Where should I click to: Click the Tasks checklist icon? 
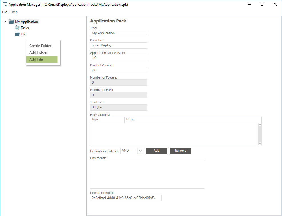(x=17, y=28)
